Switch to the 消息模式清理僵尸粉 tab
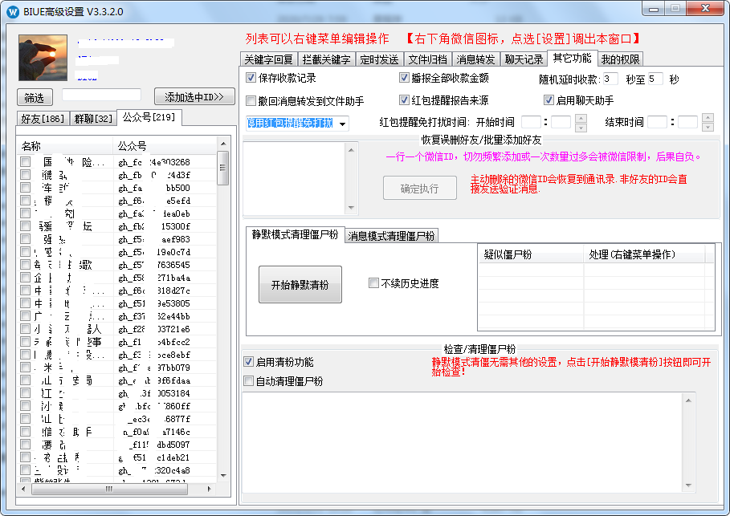 pyautogui.click(x=392, y=236)
